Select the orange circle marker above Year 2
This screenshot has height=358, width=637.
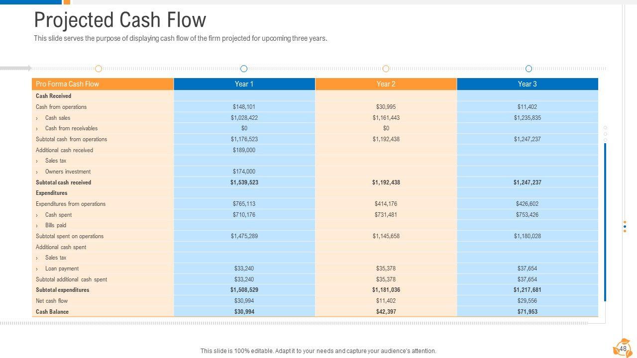[386, 69]
